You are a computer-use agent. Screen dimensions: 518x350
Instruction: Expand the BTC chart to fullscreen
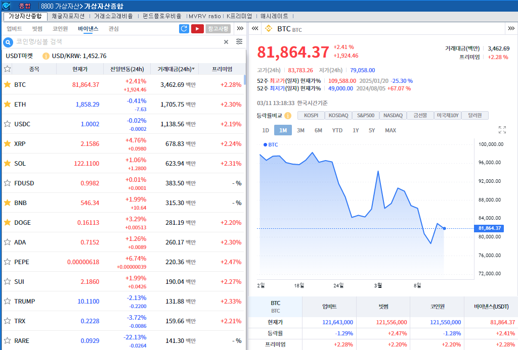502,130
